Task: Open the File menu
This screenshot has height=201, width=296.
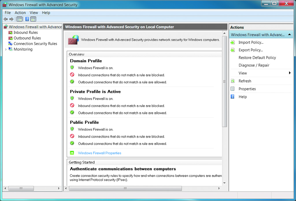Action: (8, 13)
